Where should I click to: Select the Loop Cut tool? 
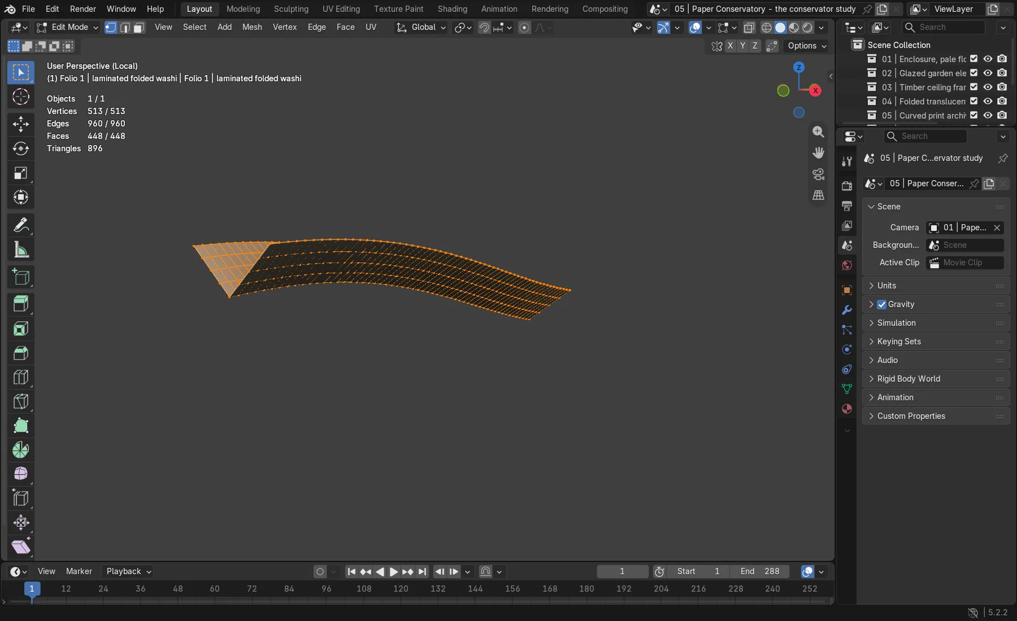tap(21, 377)
